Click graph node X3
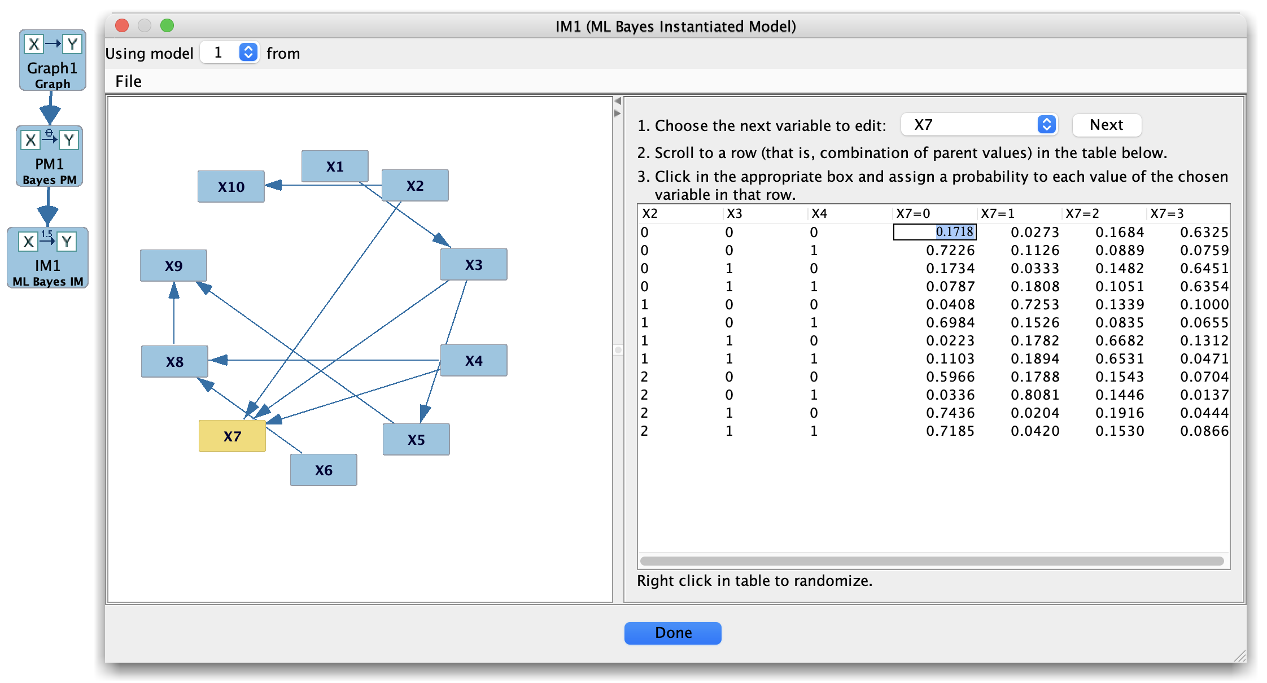 474,265
